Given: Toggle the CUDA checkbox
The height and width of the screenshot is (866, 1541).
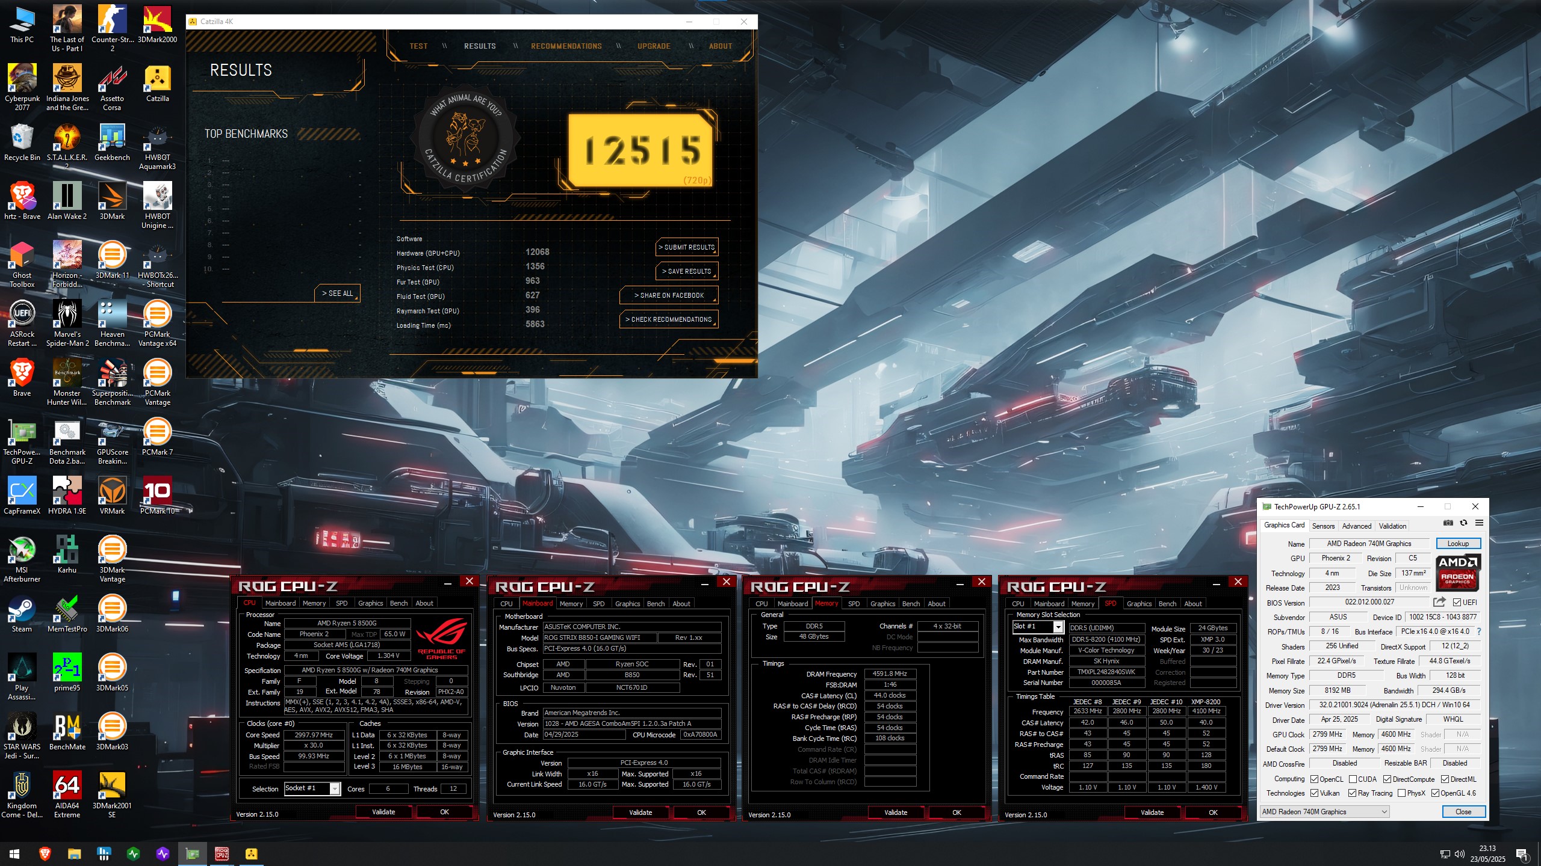Looking at the screenshot, I should 1353,779.
